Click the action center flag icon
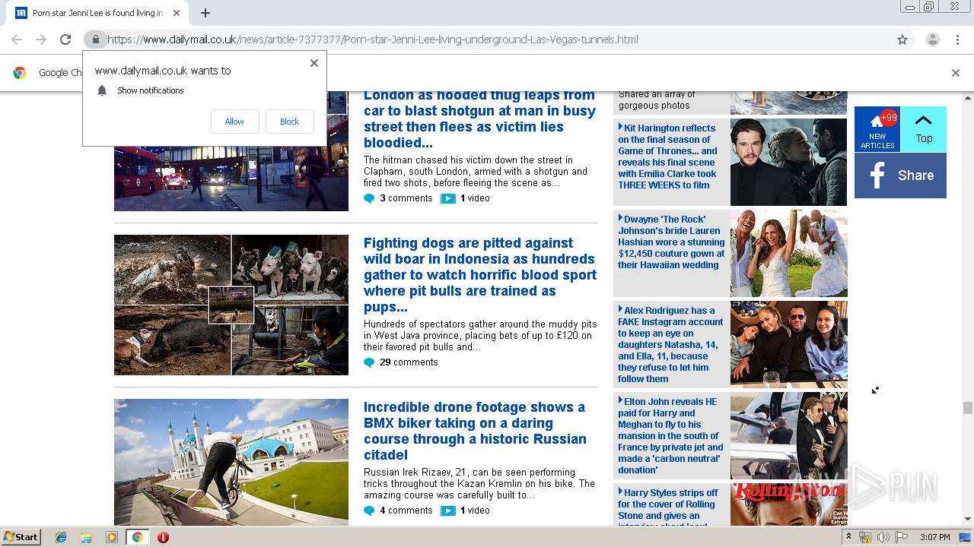This screenshot has width=974, height=547. coord(902,537)
